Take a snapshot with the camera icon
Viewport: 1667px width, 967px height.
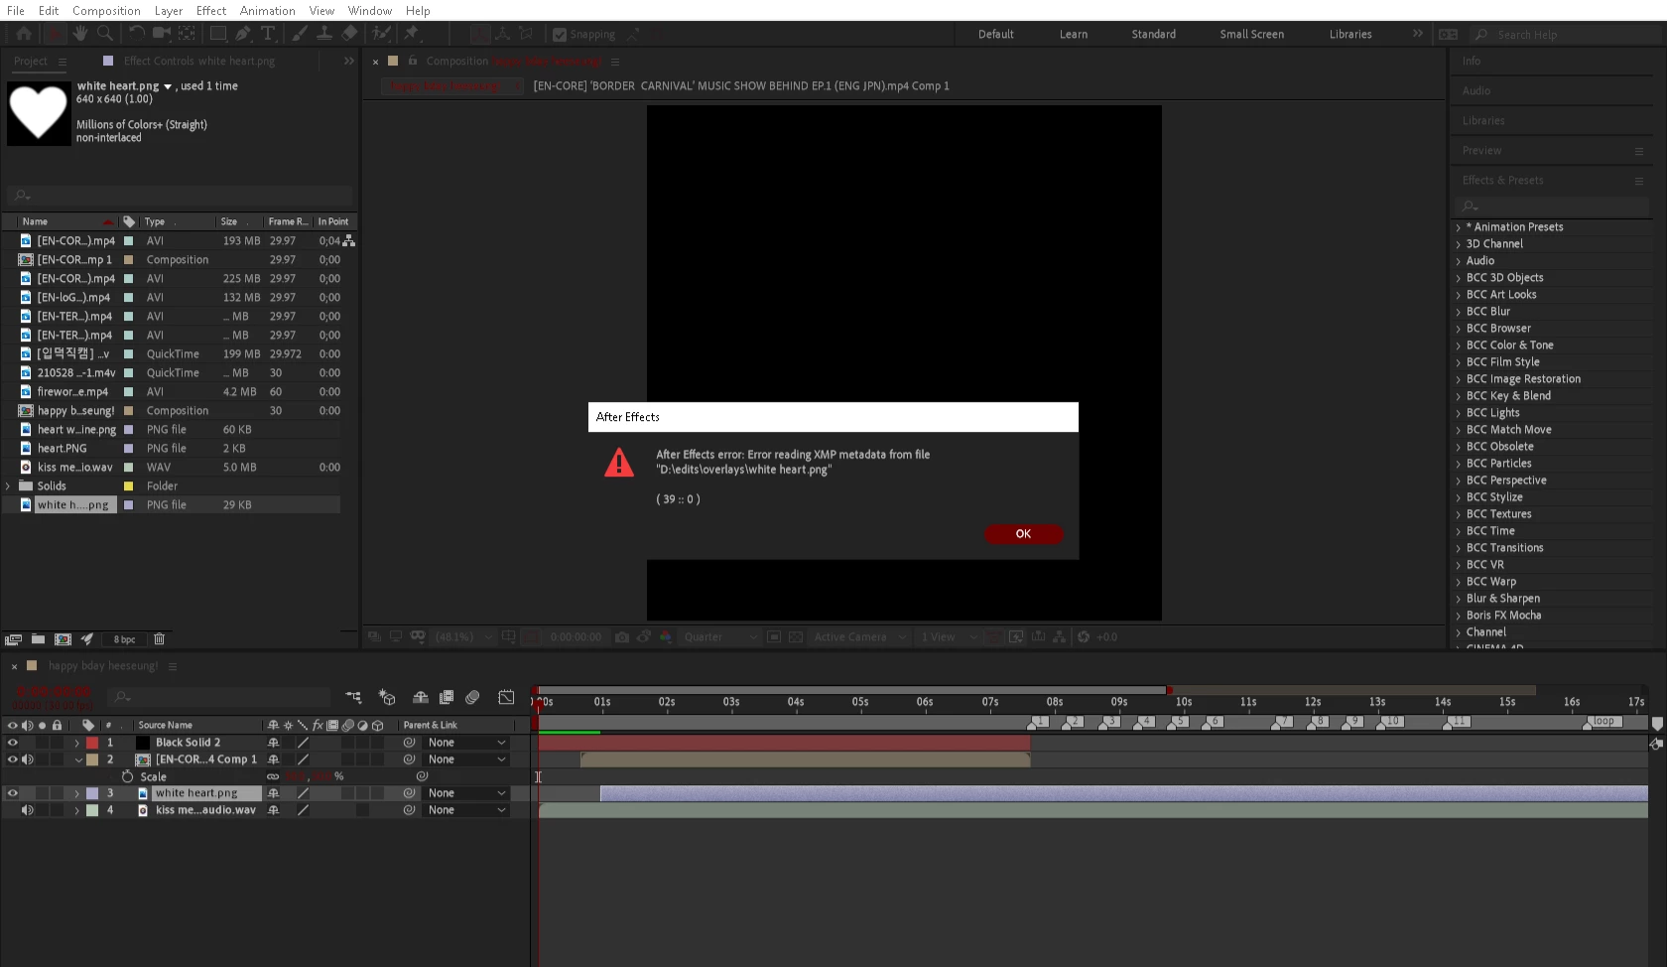coord(622,637)
